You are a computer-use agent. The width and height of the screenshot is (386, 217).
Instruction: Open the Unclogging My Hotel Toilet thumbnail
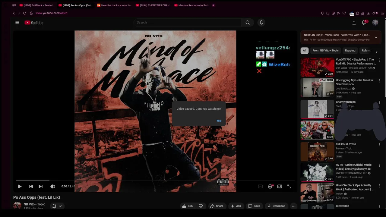[x=317, y=88]
